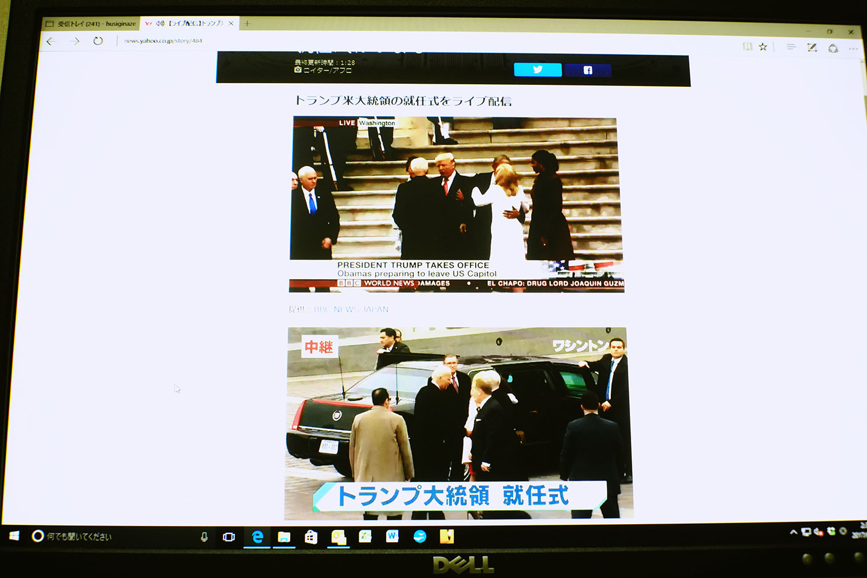Viewport: 867px width, 578px height.
Task: Open Edge more actions ellipsis menu
Action: point(853,49)
